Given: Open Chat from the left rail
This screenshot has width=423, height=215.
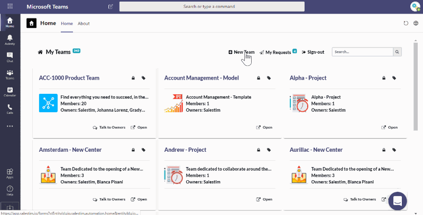Looking at the screenshot, I should [x=10, y=57].
